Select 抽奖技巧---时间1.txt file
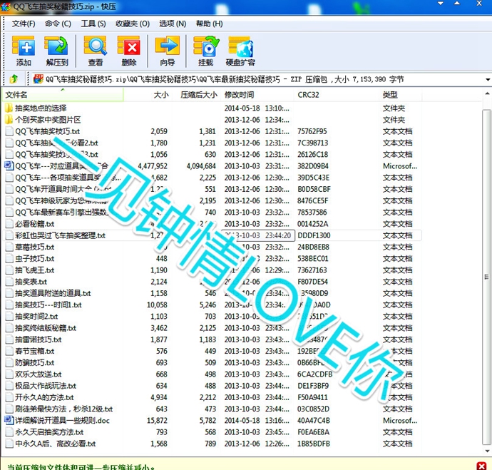 tap(48, 305)
